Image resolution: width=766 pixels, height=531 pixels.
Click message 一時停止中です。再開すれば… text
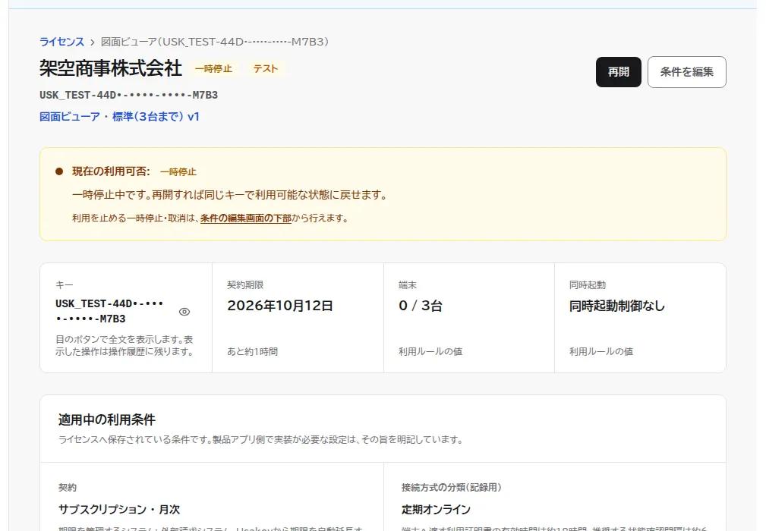point(230,195)
